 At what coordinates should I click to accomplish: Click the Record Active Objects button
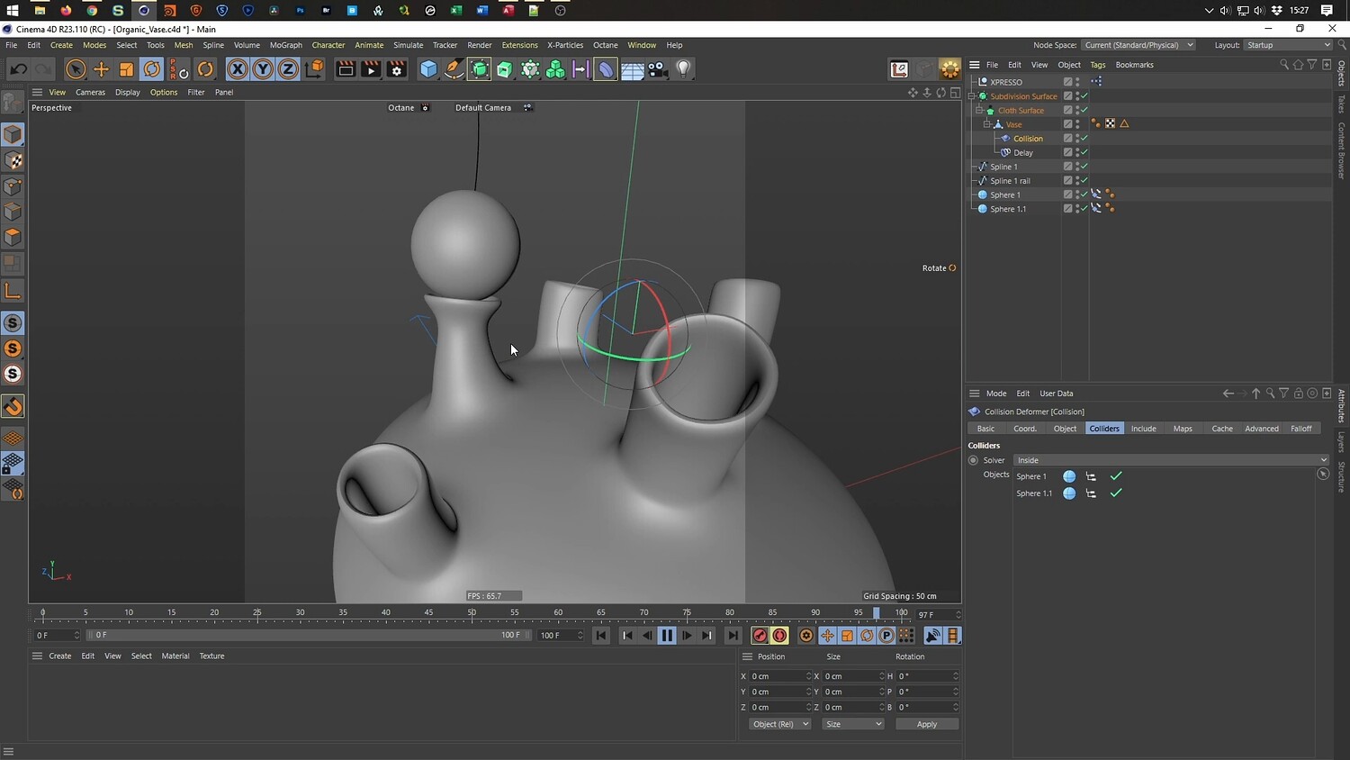760,636
